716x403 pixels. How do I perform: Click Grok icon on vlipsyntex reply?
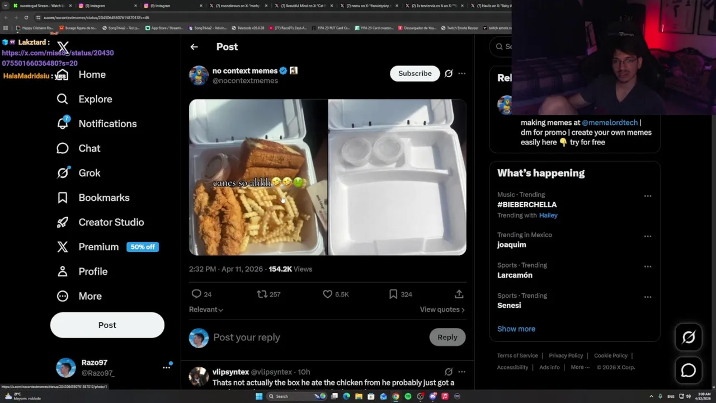449,372
